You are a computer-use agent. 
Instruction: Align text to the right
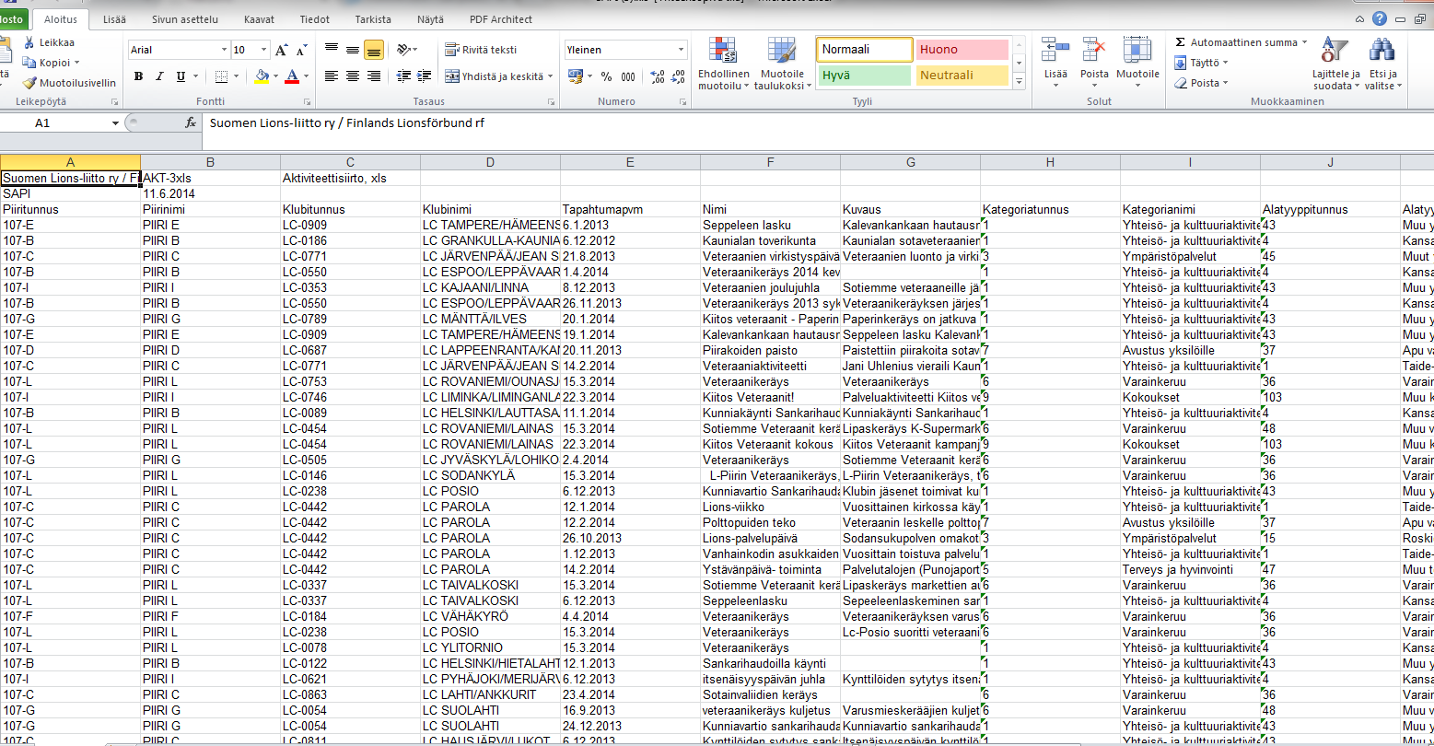click(373, 76)
